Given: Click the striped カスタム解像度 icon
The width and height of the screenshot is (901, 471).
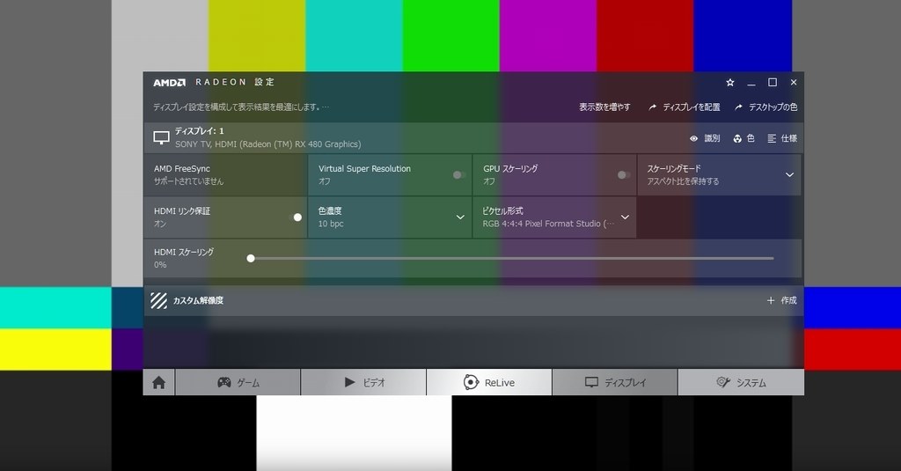Looking at the screenshot, I should [158, 301].
